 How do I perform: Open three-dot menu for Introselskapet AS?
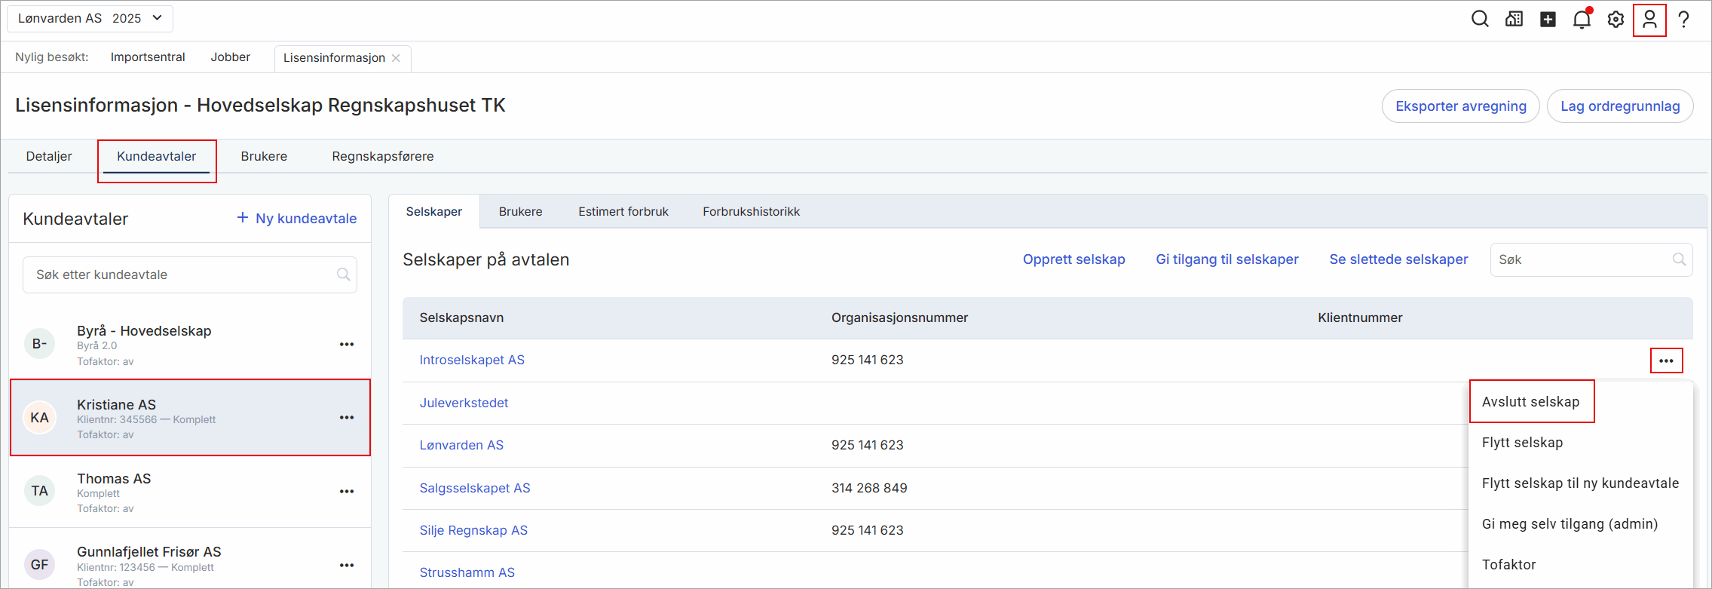click(1666, 360)
